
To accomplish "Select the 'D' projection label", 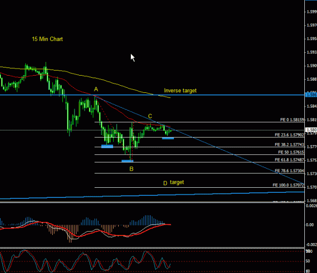I will pyautogui.click(x=165, y=183).
